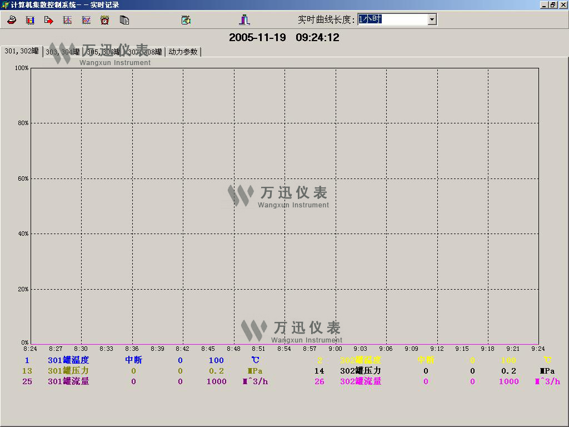Click the printer icon in the toolbar
569x427 pixels.
12,20
